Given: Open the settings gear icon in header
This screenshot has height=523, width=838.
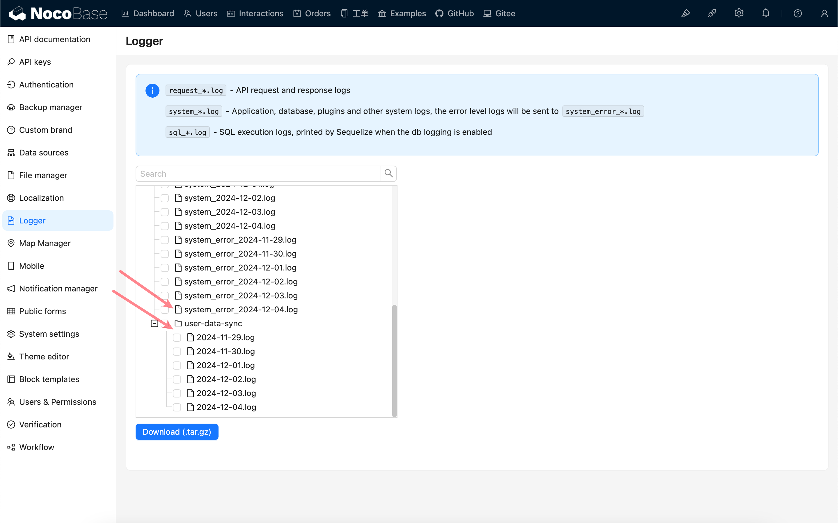Looking at the screenshot, I should point(738,13).
